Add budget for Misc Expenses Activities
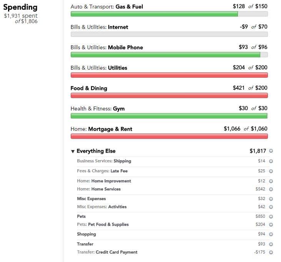The image size is (281, 262). pyautogui.click(x=271, y=207)
